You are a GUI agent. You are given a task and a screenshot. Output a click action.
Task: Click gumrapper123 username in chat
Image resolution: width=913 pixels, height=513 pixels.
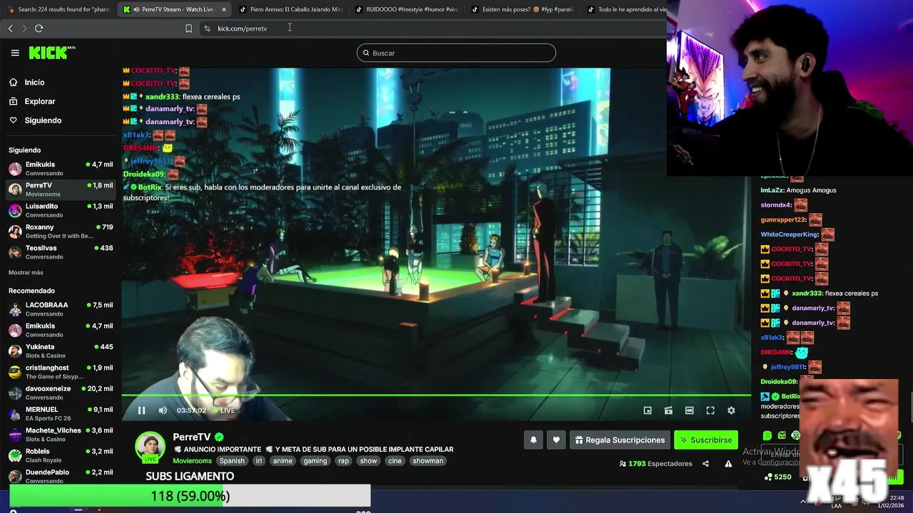coord(783,220)
